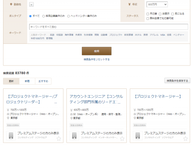Open the 年収 800万円 dropdown
The height and width of the screenshot is (145, 192).
point(157,5)
